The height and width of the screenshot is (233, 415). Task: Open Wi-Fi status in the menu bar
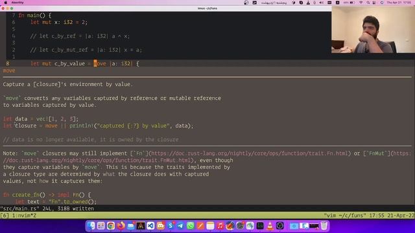click(361, 3)
